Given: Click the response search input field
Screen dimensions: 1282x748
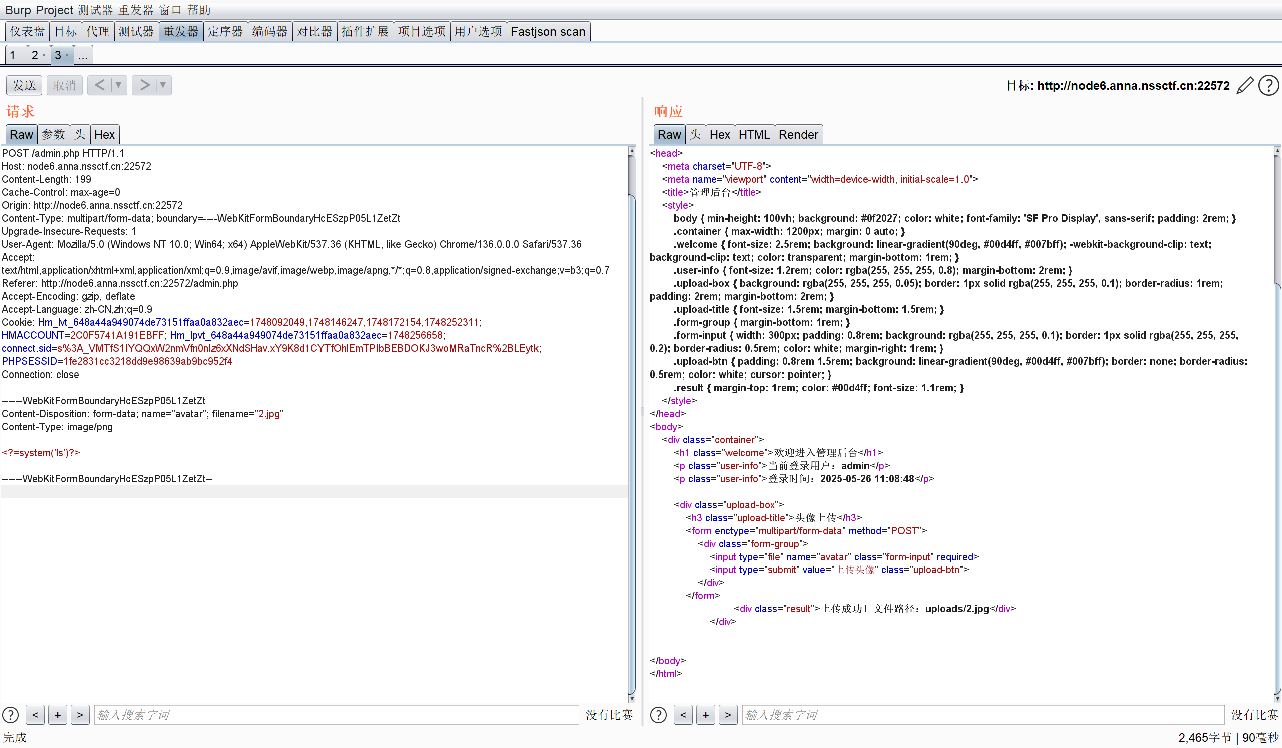Looking at the screenshot, I should coord(982,715).
